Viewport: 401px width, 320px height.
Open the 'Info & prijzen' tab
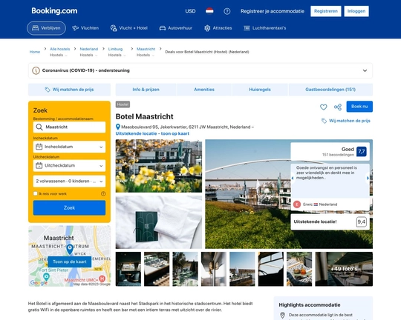(x=146, y=90)
